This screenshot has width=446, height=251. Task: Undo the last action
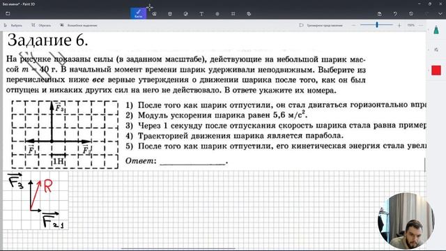tap(395, 14)
